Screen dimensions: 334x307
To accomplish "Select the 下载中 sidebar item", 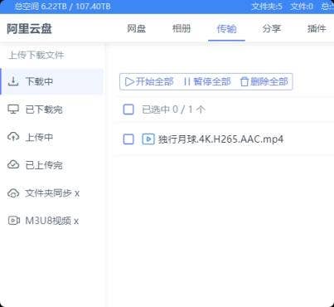I will point(52,81).
